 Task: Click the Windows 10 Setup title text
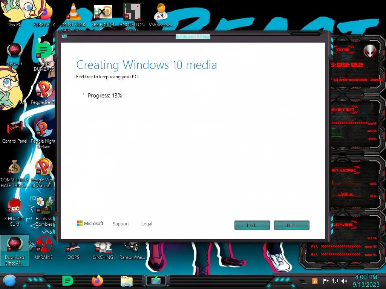point(193,37)
